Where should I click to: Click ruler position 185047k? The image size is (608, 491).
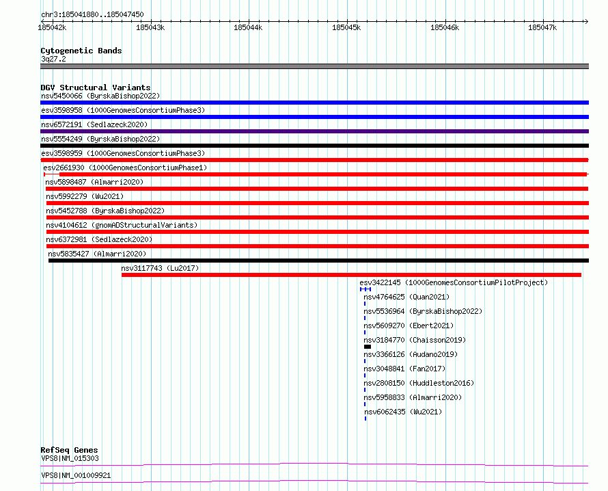(542, 27)
